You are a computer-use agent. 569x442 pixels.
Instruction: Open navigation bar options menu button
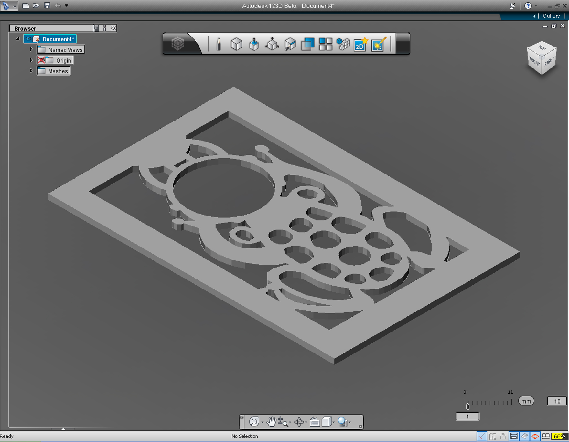click(x=360, y=426)
